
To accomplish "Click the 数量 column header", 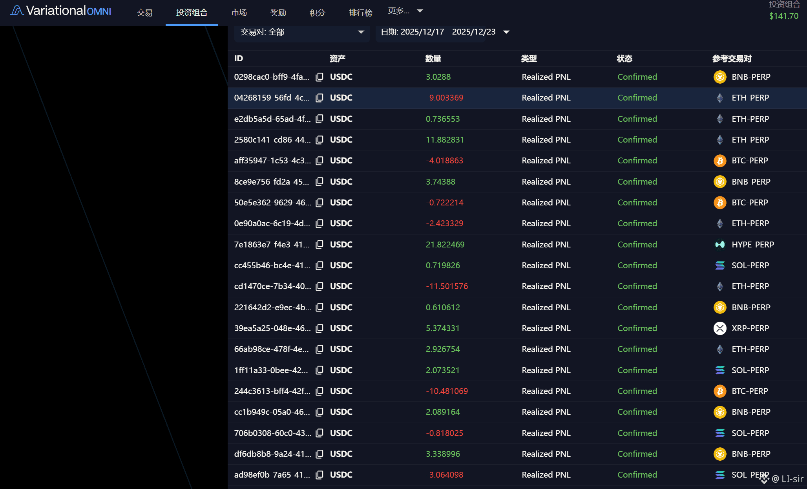I will 433,59.
